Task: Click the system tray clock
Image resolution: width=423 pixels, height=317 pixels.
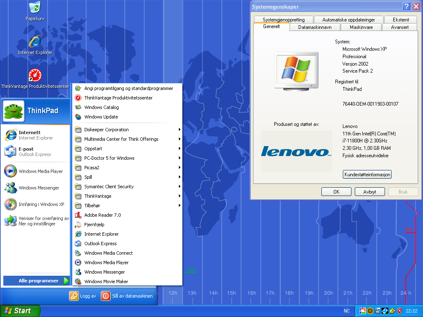Action: 411,311
